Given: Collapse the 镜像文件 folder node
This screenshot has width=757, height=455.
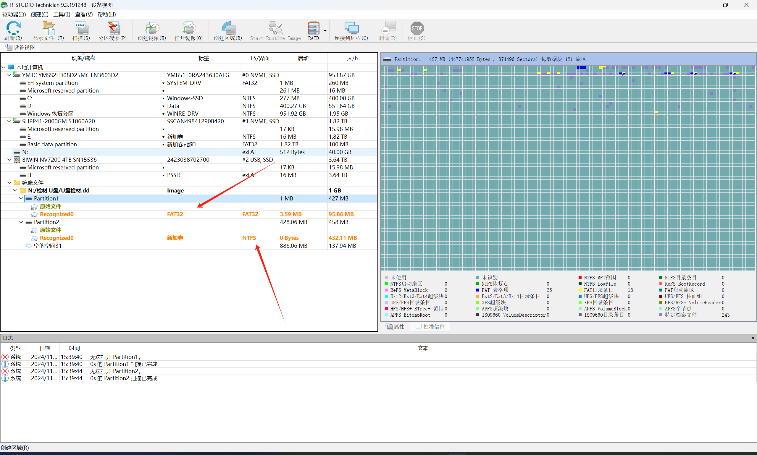Looking at the screenshot, I should coord(9,183).
